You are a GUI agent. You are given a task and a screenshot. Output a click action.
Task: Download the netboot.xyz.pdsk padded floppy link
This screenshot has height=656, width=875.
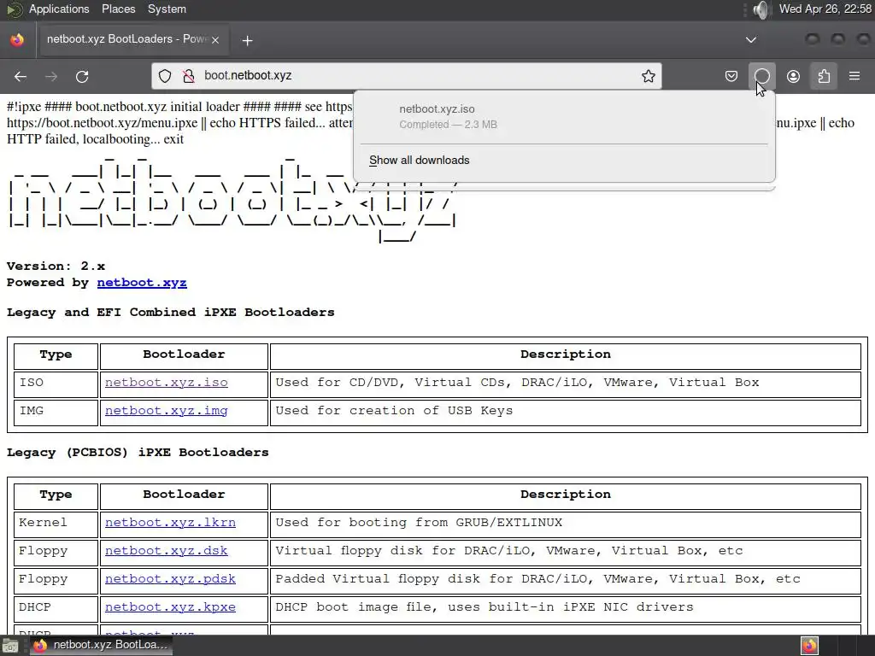[170, 578]
